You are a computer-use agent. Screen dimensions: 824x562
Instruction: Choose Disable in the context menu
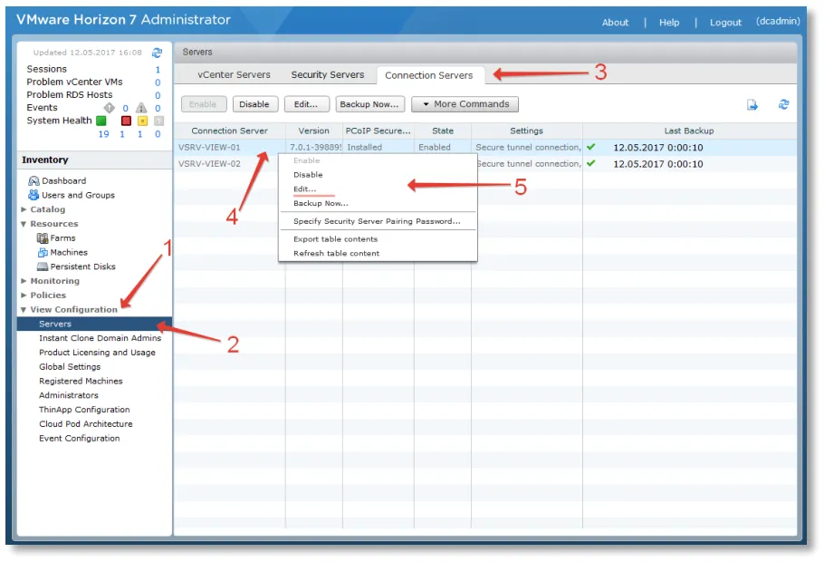(308, 175)
